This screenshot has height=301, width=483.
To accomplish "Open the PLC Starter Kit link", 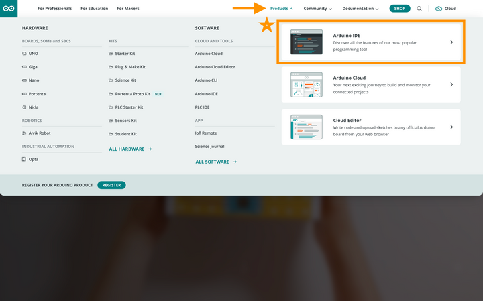I will click(129, 107).
